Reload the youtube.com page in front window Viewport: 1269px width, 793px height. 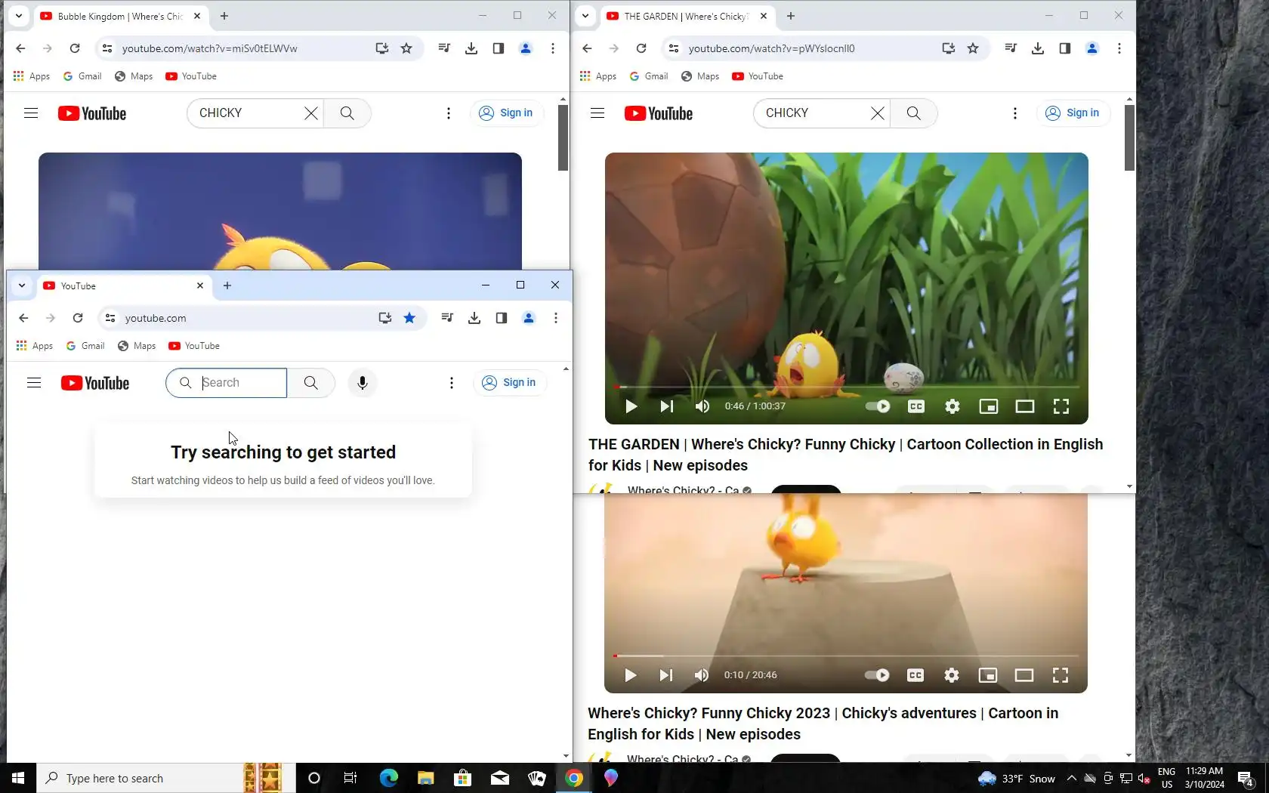point(78,318)
